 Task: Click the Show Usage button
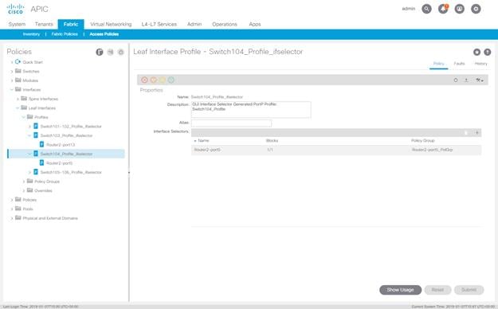tap(400, 290)
